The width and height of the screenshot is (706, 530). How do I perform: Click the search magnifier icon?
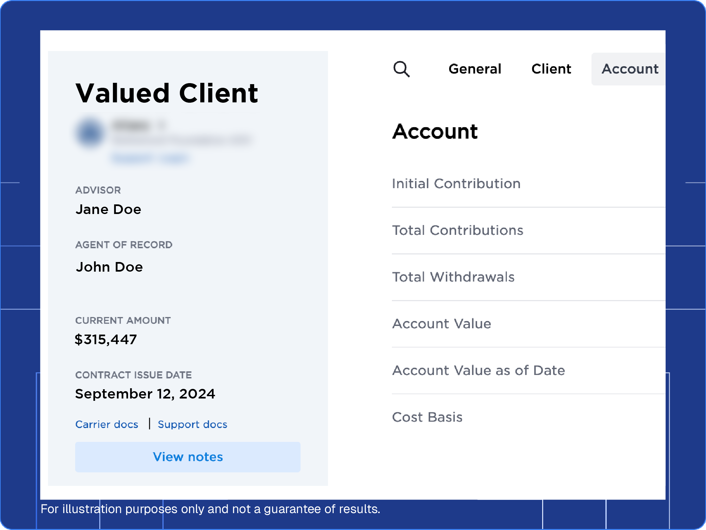tap(401, 69)
